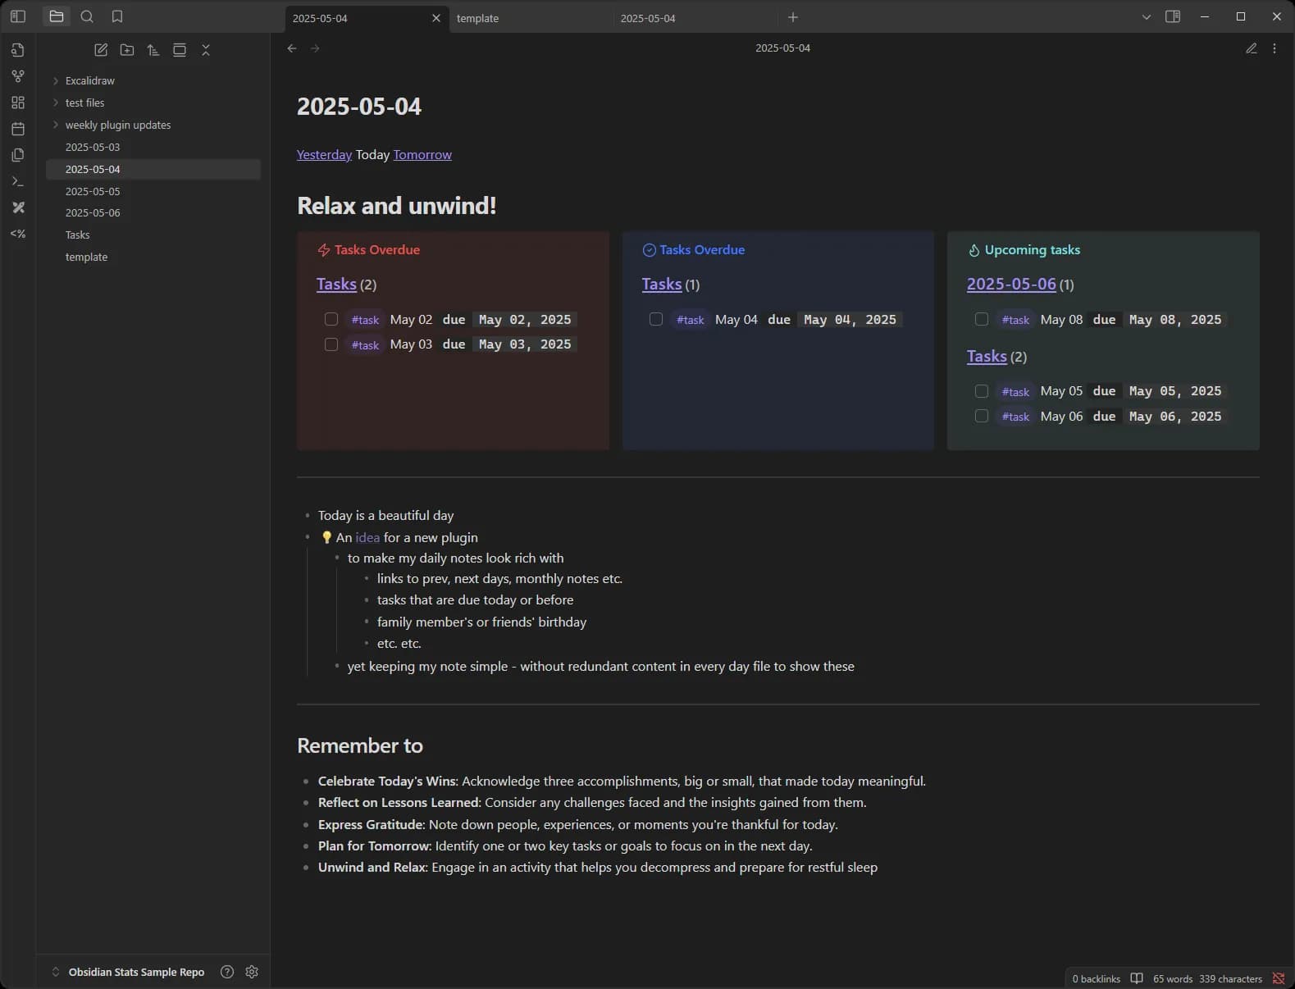Click the 0 backlinks status item

click(1096, 978)
